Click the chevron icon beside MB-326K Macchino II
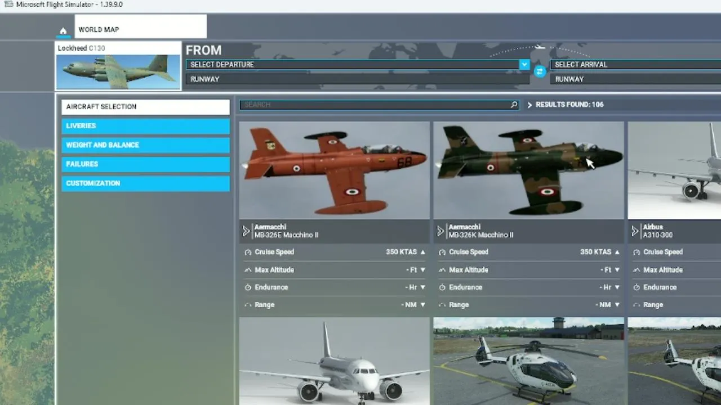The width and height of the screenshot is (721, 405). (440, 231)
